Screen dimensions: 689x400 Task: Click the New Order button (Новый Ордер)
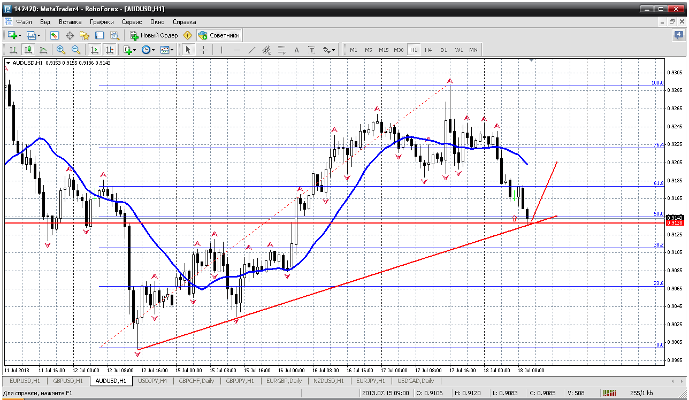click(x=154, y=35)
